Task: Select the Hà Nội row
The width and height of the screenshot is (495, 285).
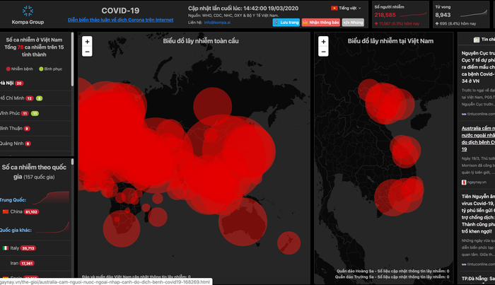Action: (x=35, y=83)
